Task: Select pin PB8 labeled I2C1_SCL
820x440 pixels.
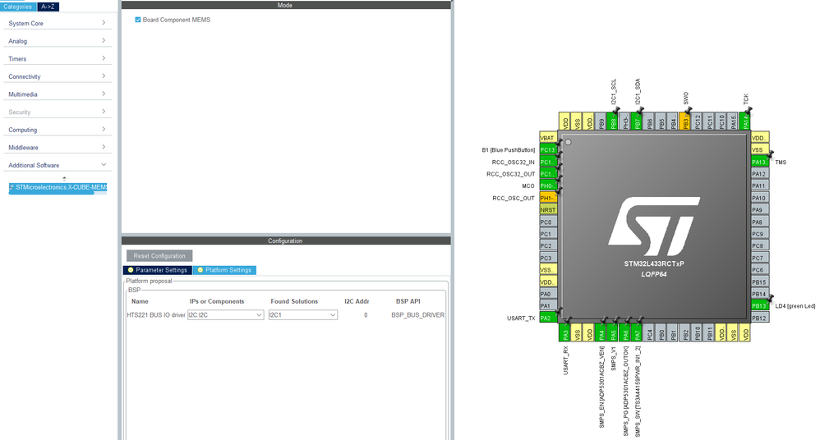Action: pos(614,121)
